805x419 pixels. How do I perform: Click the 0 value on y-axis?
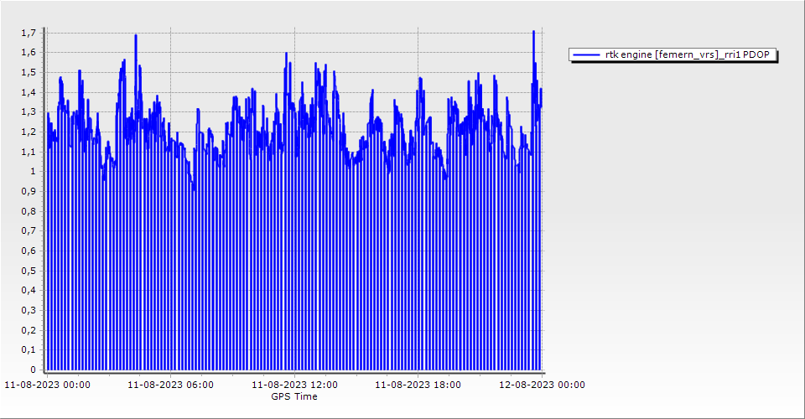point(33,370)
